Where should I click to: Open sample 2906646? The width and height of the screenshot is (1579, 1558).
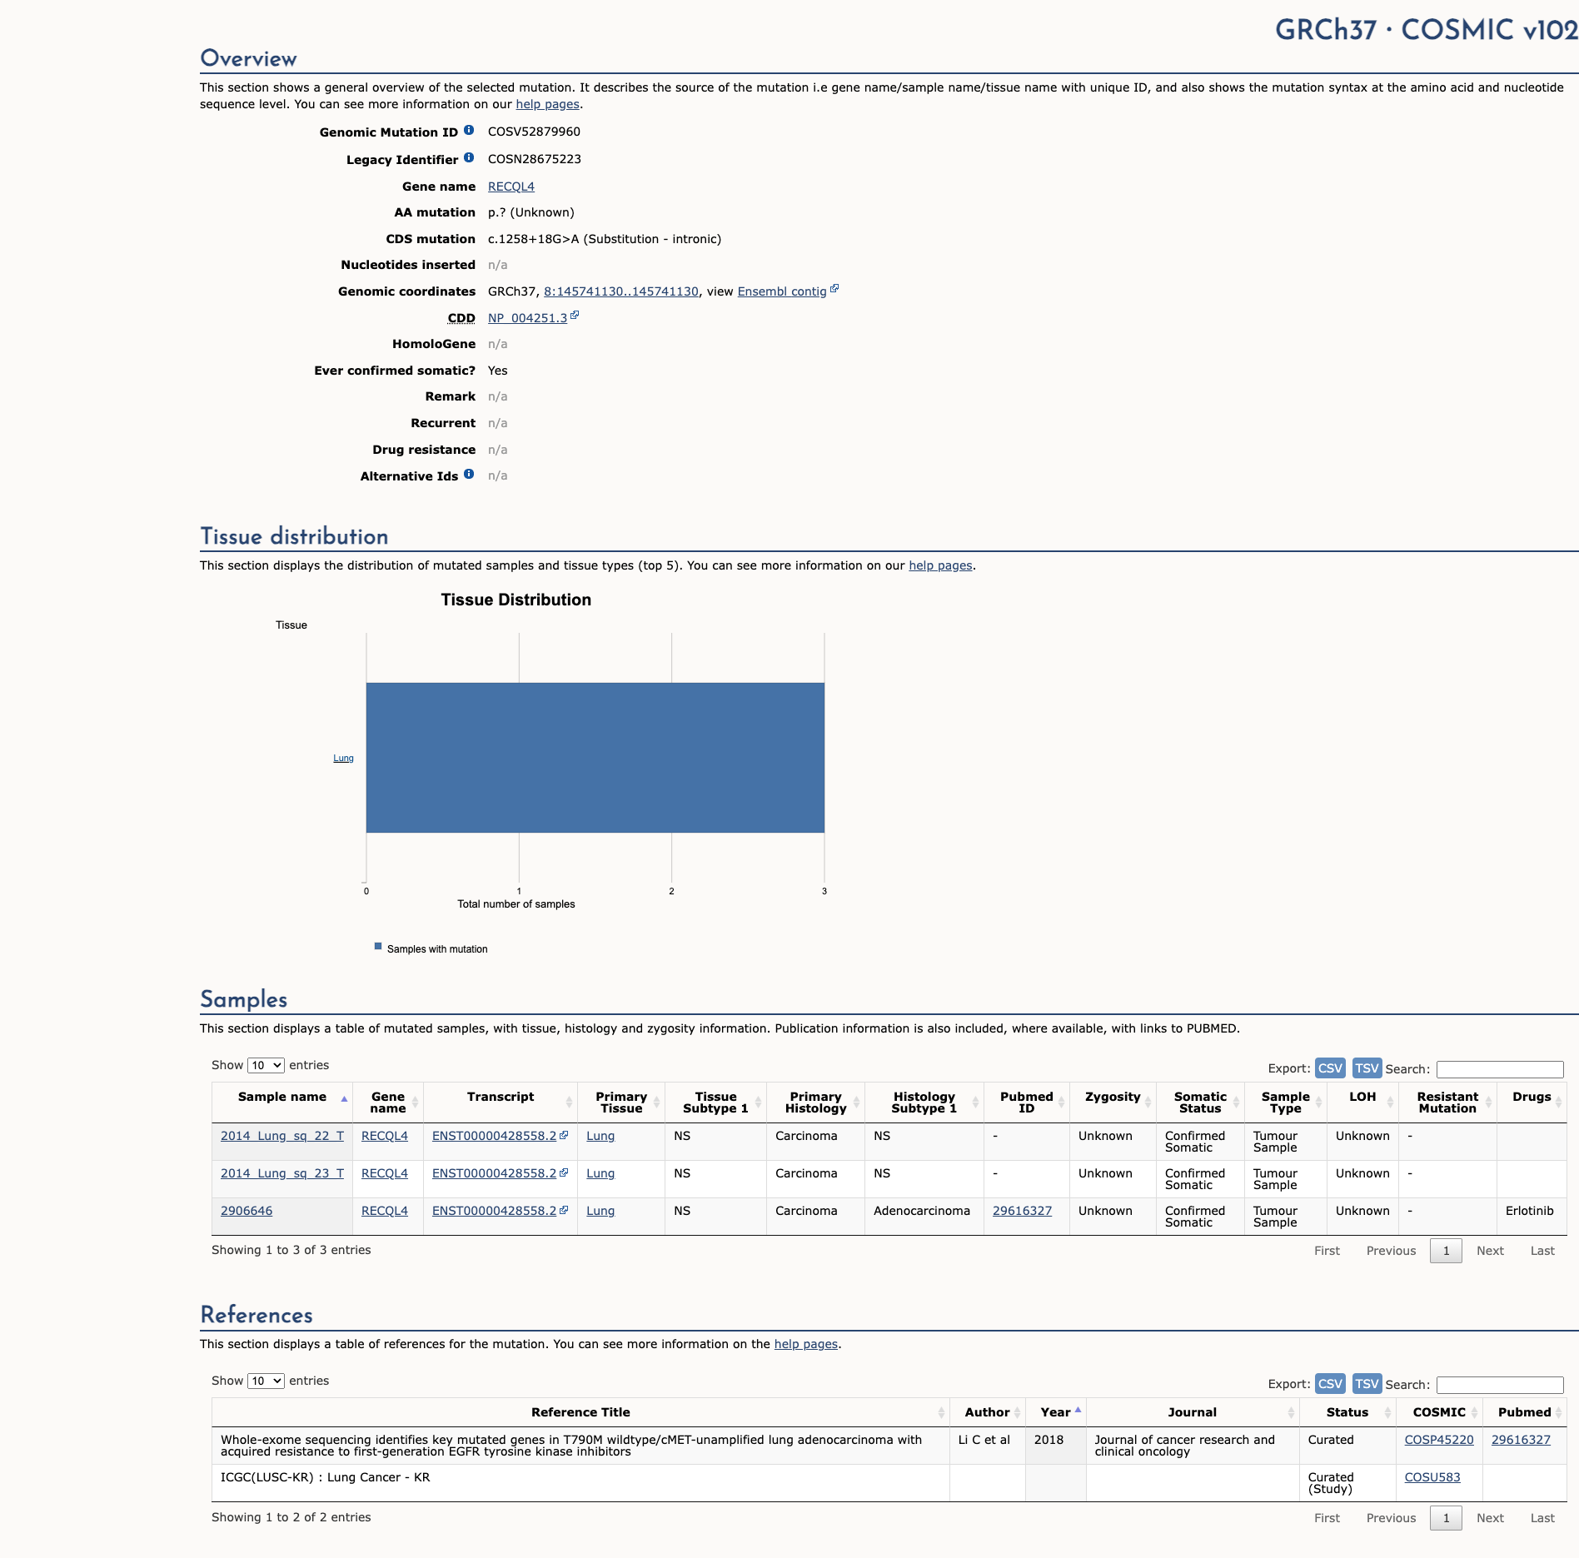click(x=247, y=1211)
